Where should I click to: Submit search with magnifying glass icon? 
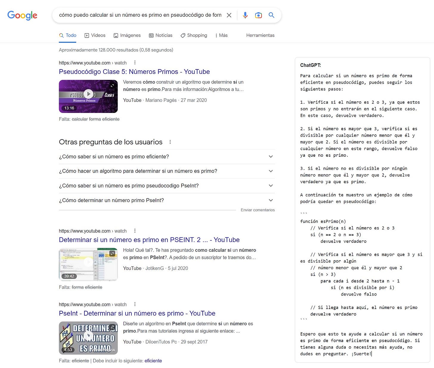click(x=271, y=15)
